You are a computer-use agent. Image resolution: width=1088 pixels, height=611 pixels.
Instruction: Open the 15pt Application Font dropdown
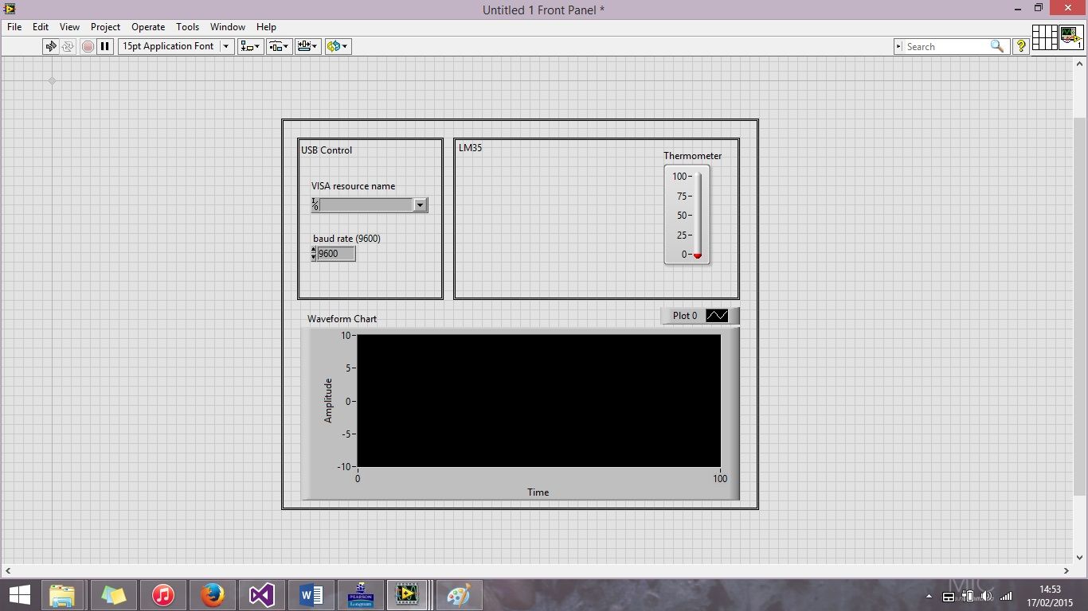tap(225, 46)
